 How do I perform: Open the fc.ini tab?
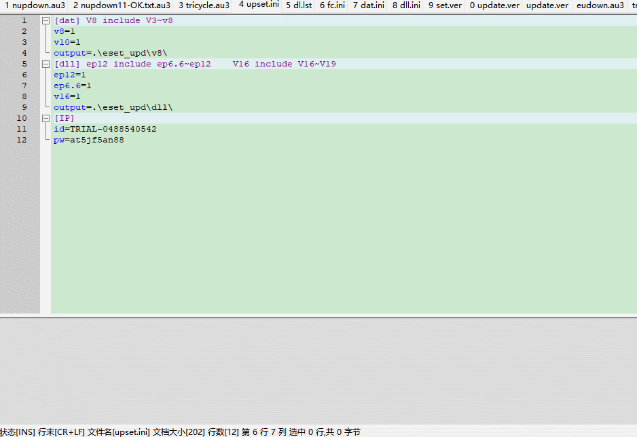pos(332,5)
